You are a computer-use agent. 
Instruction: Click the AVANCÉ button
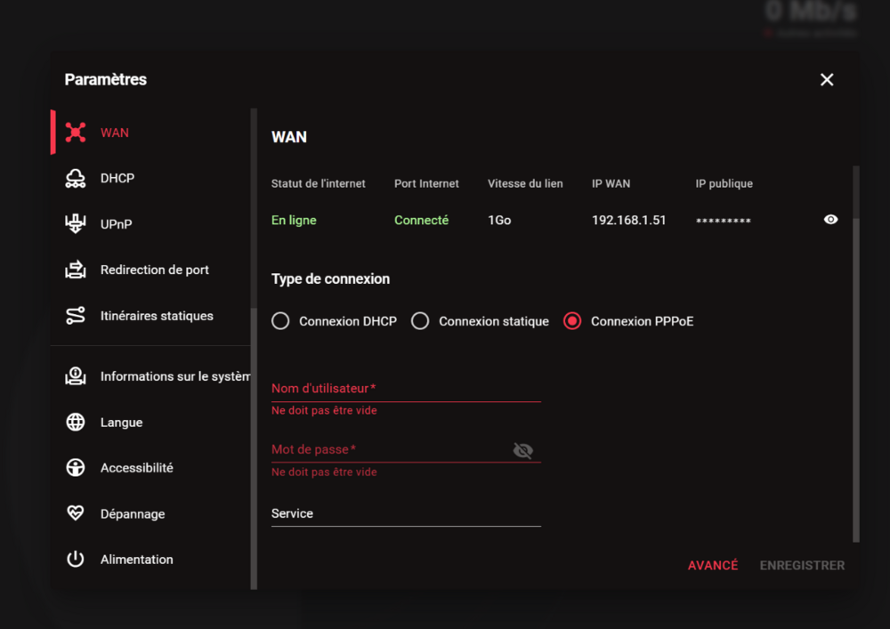pos(713,566)
